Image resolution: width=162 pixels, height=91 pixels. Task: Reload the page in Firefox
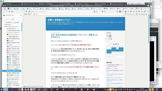point(9,12)
